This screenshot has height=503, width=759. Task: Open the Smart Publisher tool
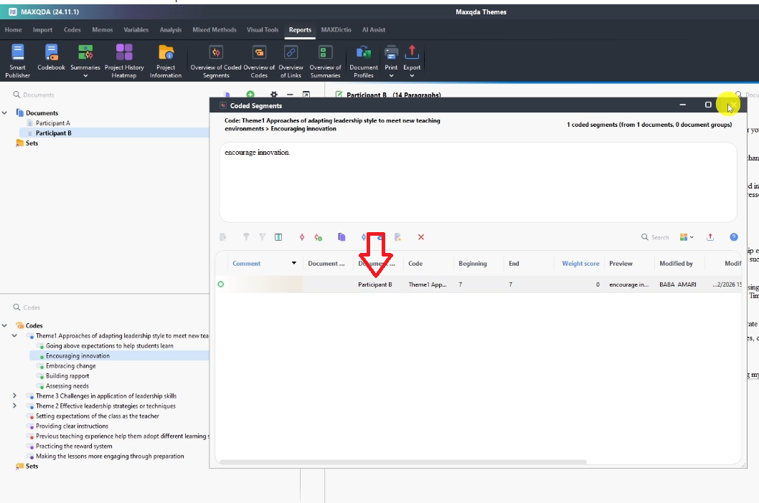click(x=17, y=61)
